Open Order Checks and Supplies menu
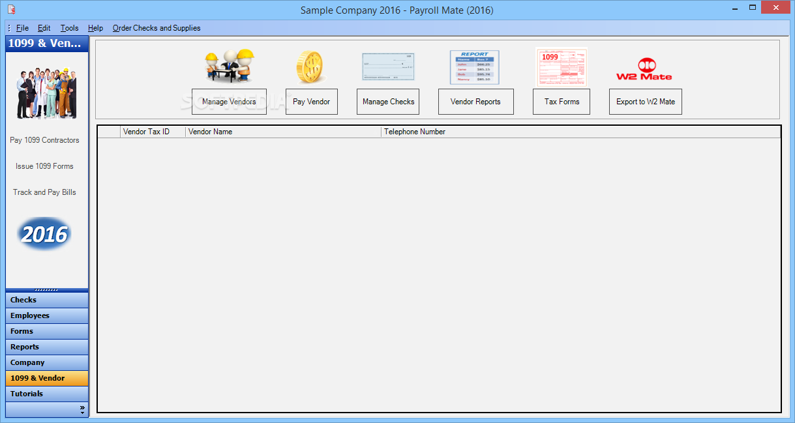This screenshot has height=423, width=795. [157, 28]
